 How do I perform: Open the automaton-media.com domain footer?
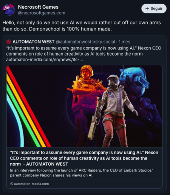coord(29,184)
